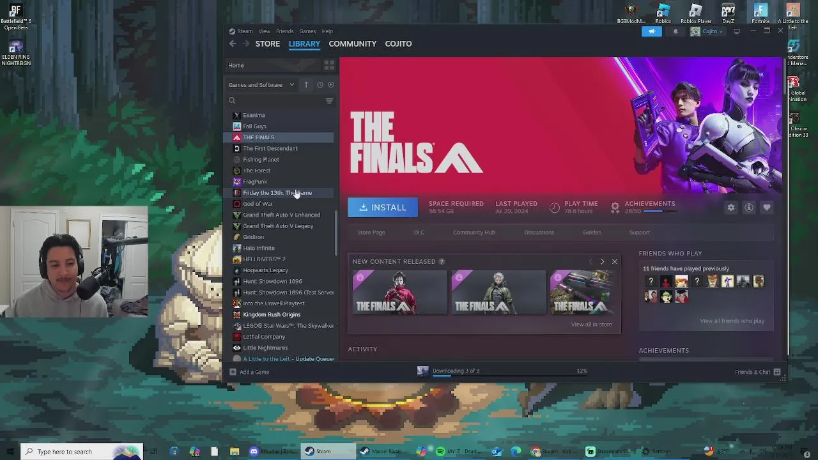This screenshot has width=818, height=460.
Task: Click the Play Time clock icon
Action: (x=555, y=207)
